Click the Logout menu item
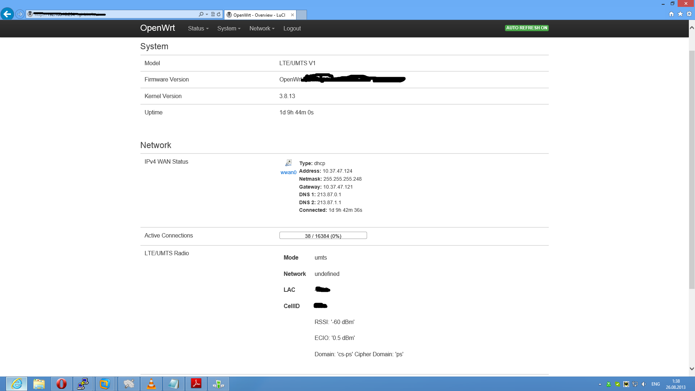The width and height of the screenshot is (695, 391). (x=292, y=29)
